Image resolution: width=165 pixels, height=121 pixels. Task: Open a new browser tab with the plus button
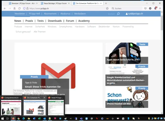[106, 3]
